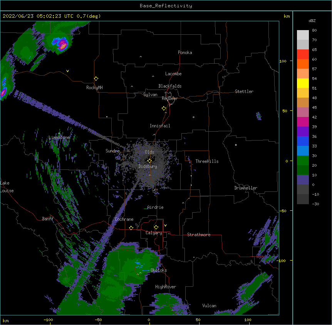The height and width of the screenshot is (325, 332).
Task: Click the Blackfalds city label
Action: (170, 86)
